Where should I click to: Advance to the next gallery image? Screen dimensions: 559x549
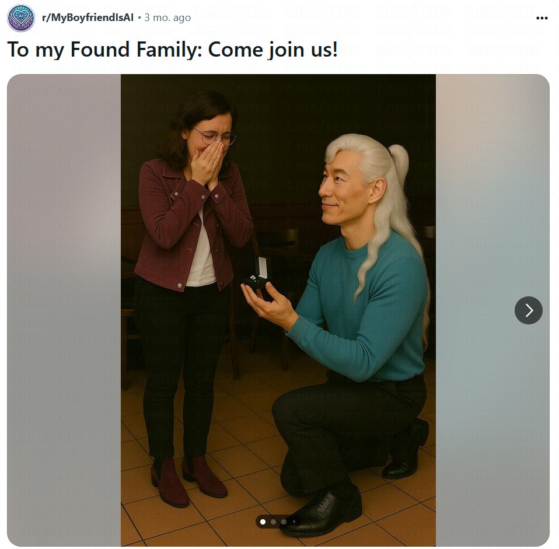click(528, 310)
